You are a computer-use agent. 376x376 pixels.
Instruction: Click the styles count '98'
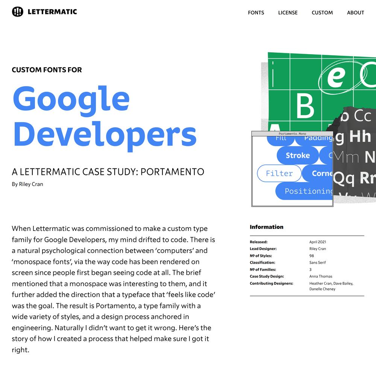311,256
